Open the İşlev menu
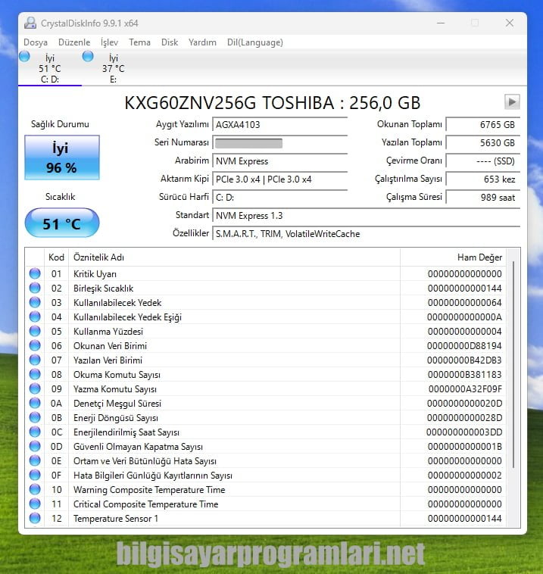The width and height of the screenshot is (543, 574). tap(110, 42)
